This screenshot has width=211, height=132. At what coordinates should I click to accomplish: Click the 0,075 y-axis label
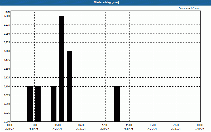[x=7, y=95]
